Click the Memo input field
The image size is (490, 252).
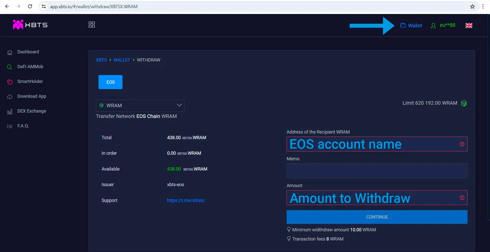pos(377,171)
